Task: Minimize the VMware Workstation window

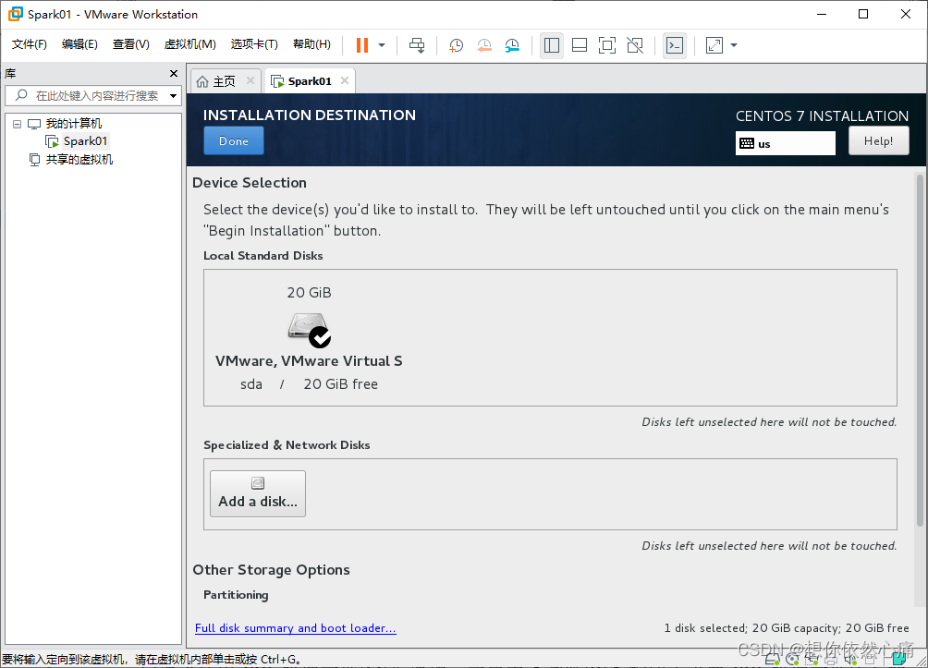Action: [822, 14]
